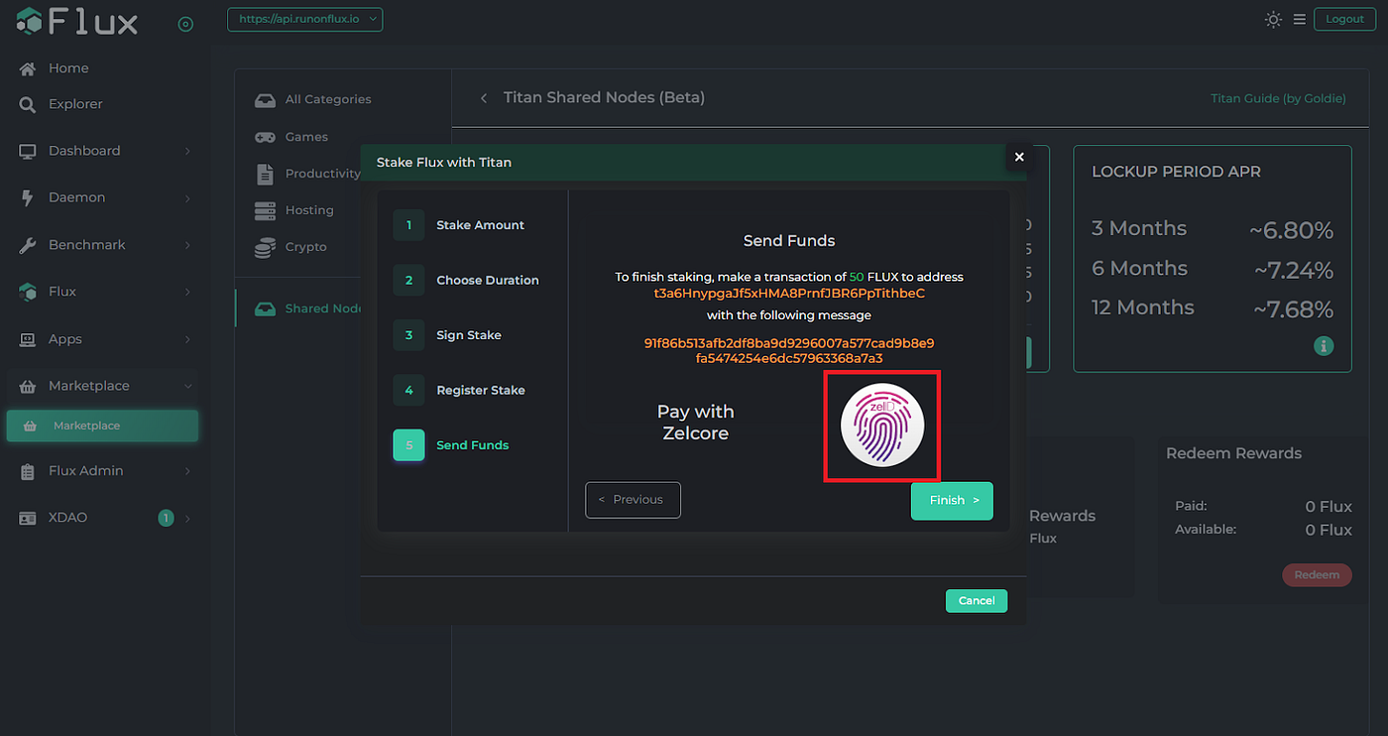Screen dimensions: 1388x736
Task: Click the Explorer magnifier icon
Action: pos(28,104)
